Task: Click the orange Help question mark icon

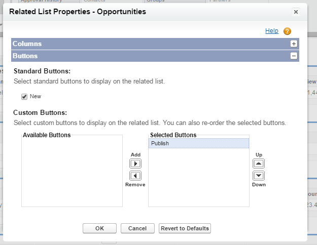Action: pos(287,31)
